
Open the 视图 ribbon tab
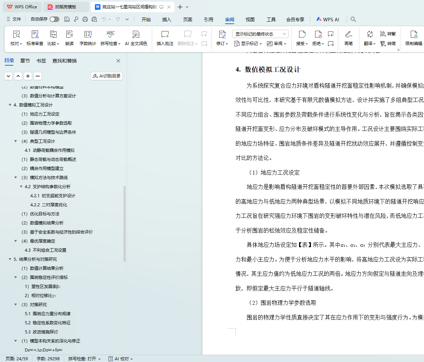click(250, 20)
